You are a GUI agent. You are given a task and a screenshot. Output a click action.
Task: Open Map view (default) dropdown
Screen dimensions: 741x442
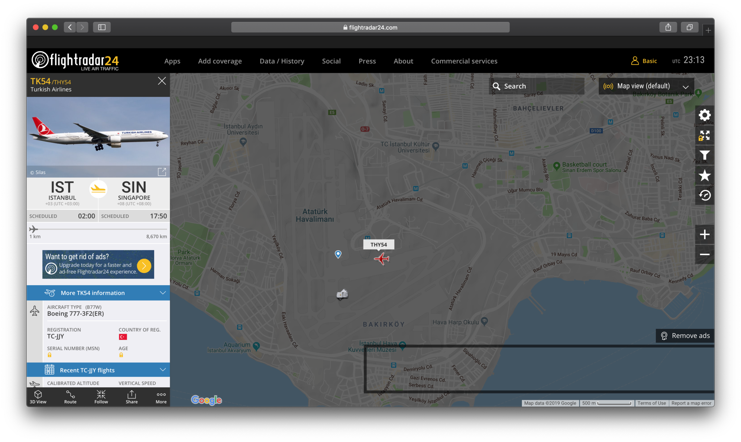[646, 86]
